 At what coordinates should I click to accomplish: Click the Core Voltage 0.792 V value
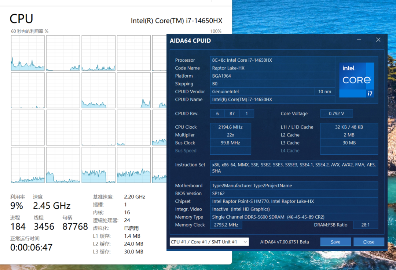[x=336, y=114]
